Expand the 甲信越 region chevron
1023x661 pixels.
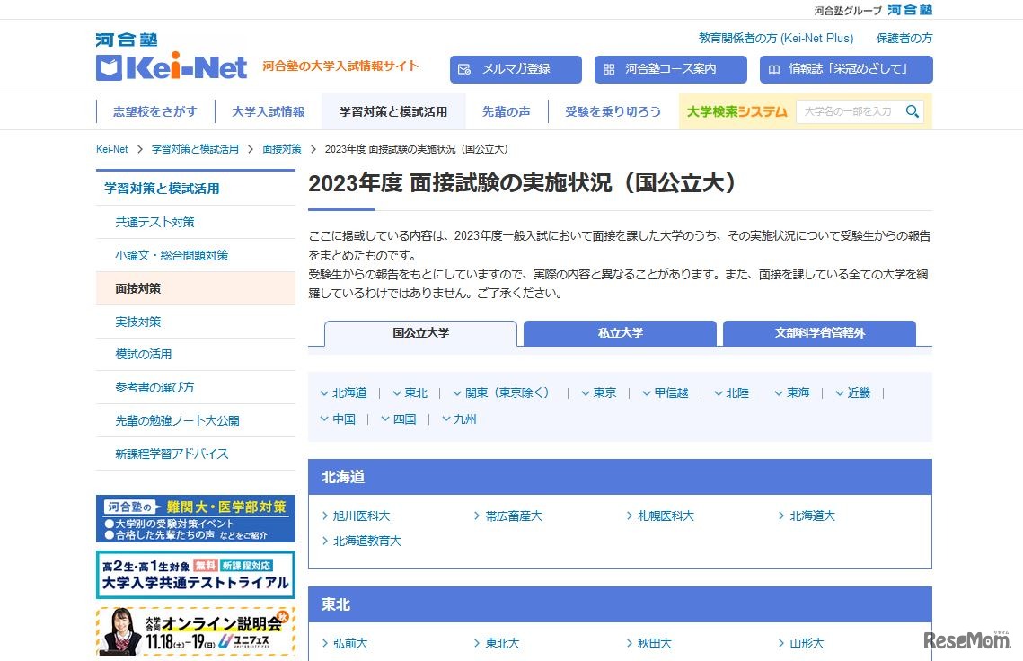(x=646, y=392)
